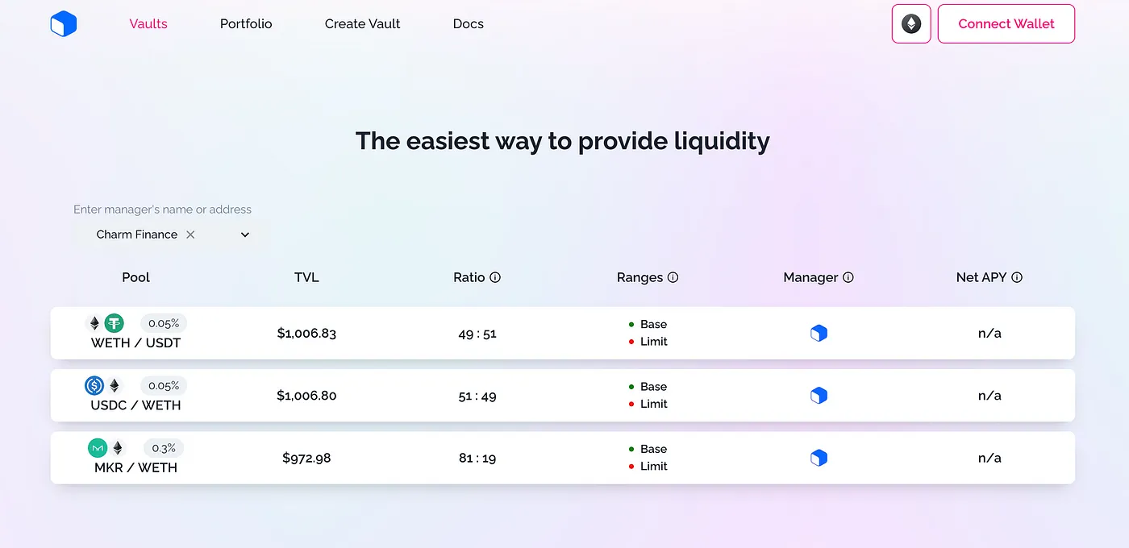Select the 0.05% fee badge for USDC / WETH
Screen dimensions: 1129x548
pyautogui.click(x=164, y=386)
